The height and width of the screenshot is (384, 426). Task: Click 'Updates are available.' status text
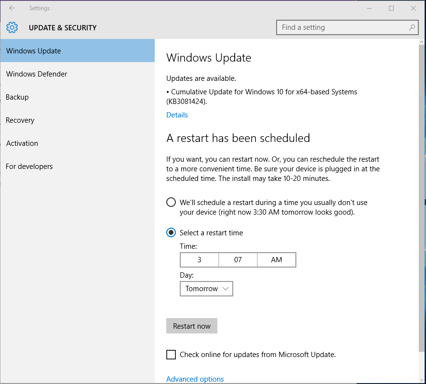click(201, 78)
